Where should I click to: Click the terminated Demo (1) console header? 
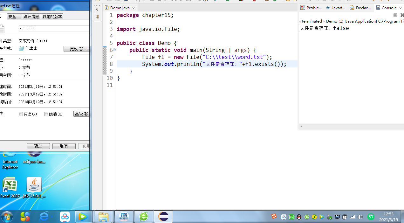point(352,21)
